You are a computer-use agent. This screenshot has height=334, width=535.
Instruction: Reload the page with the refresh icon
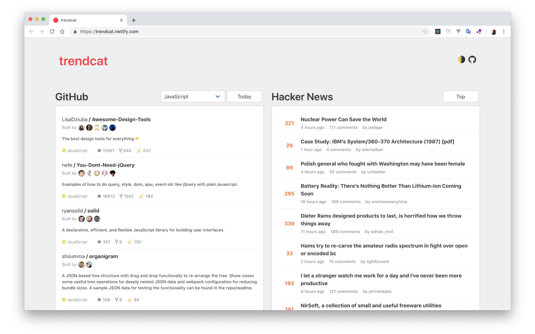point(51,31)
